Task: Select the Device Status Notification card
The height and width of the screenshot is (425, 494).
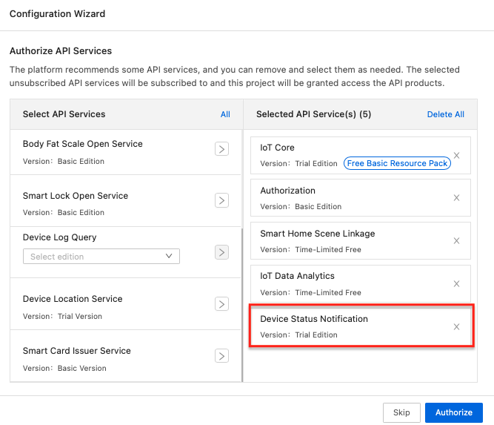Action: point(361,326)
